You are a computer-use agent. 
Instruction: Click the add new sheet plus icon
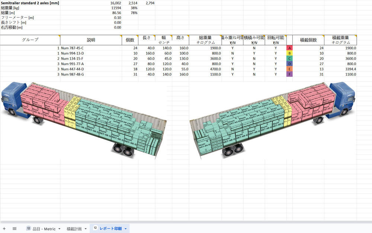4,229
